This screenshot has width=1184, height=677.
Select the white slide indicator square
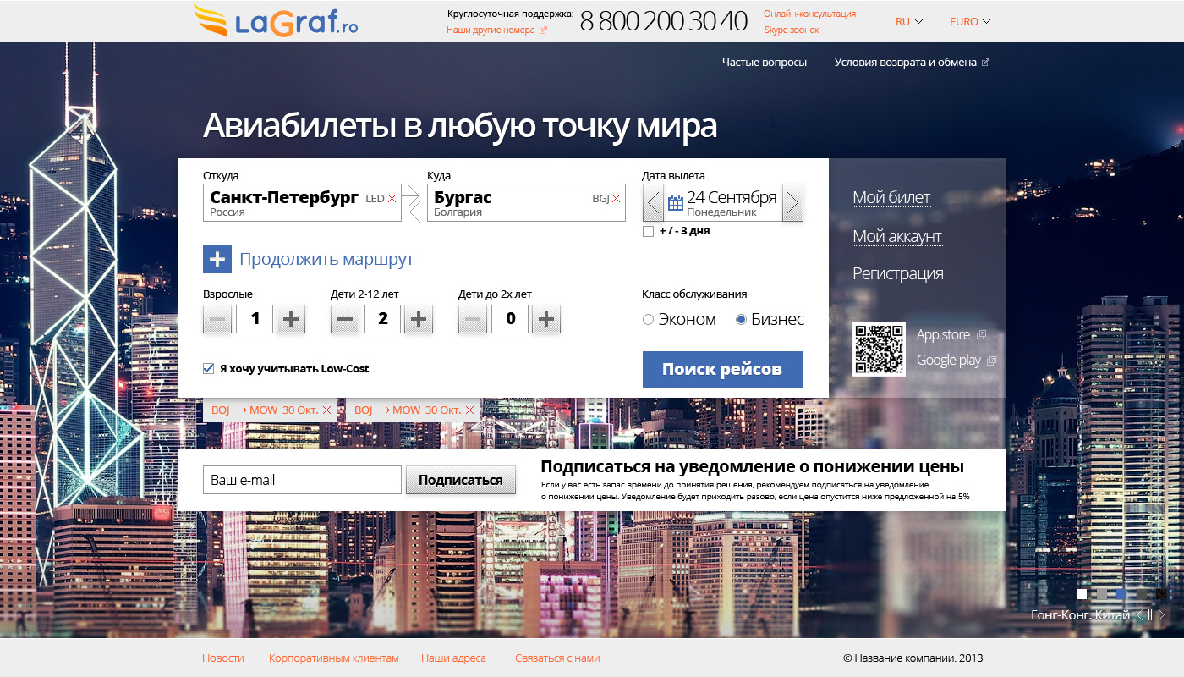click(1082, 594)
